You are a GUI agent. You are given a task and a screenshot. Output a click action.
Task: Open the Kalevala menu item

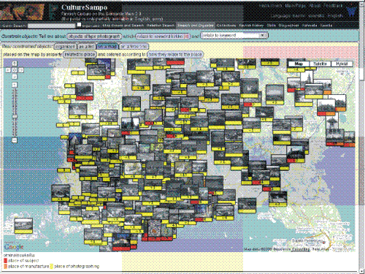click(x=310, y=26)
